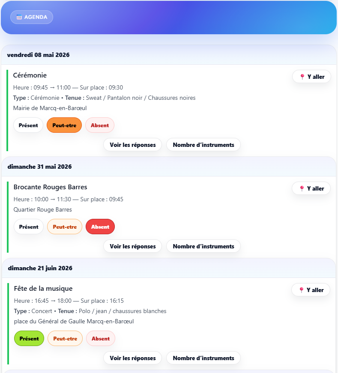Set Présent for Brocante Rouges Barres
Image resolution: width=338 pixels, height=373 pixels.
pyautogui.click(x=29, y=227)
